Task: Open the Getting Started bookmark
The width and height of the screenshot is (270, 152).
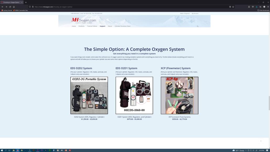Action: [x=7, y=10]
